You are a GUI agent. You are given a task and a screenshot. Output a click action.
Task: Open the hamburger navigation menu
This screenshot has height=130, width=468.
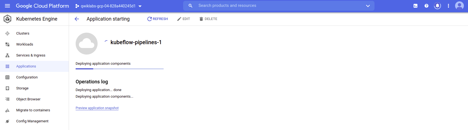pyautogui.click(x=7, y=6)
